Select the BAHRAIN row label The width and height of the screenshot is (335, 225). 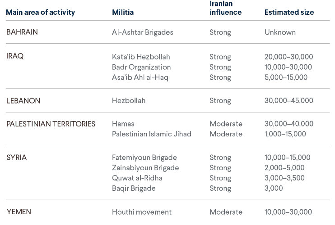coord(22,32)
